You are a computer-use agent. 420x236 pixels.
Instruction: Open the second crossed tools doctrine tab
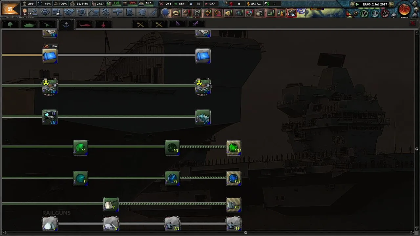[159, 25]
